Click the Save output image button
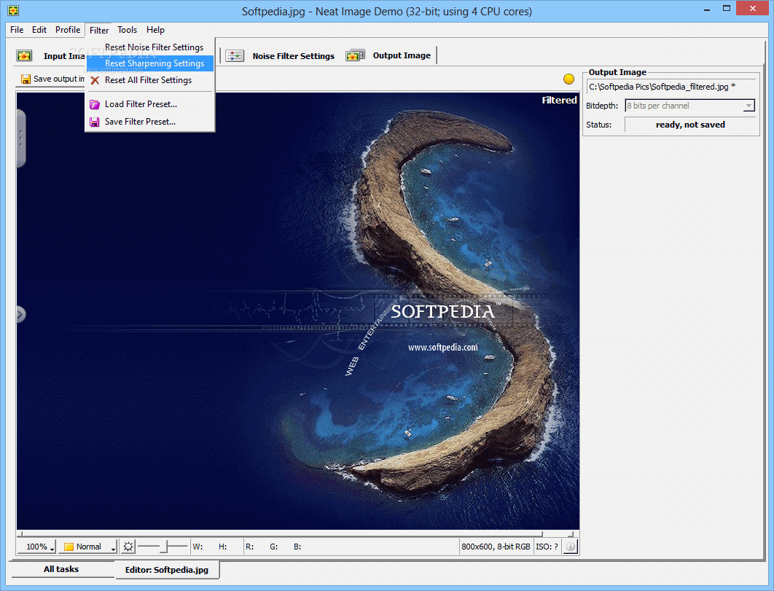Screen dimensions: 774x591 click(52, 79)
